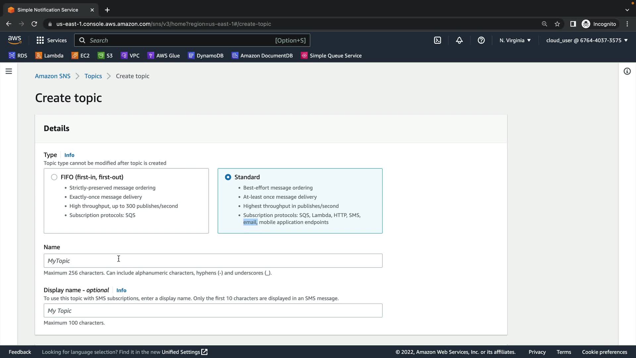The width and height of the screenshot is (636, 358).
Task: Open the notifications bell icon
Action: pos(459,40)
